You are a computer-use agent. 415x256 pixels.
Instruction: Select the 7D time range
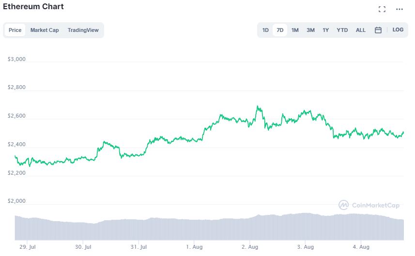point(280,30)
